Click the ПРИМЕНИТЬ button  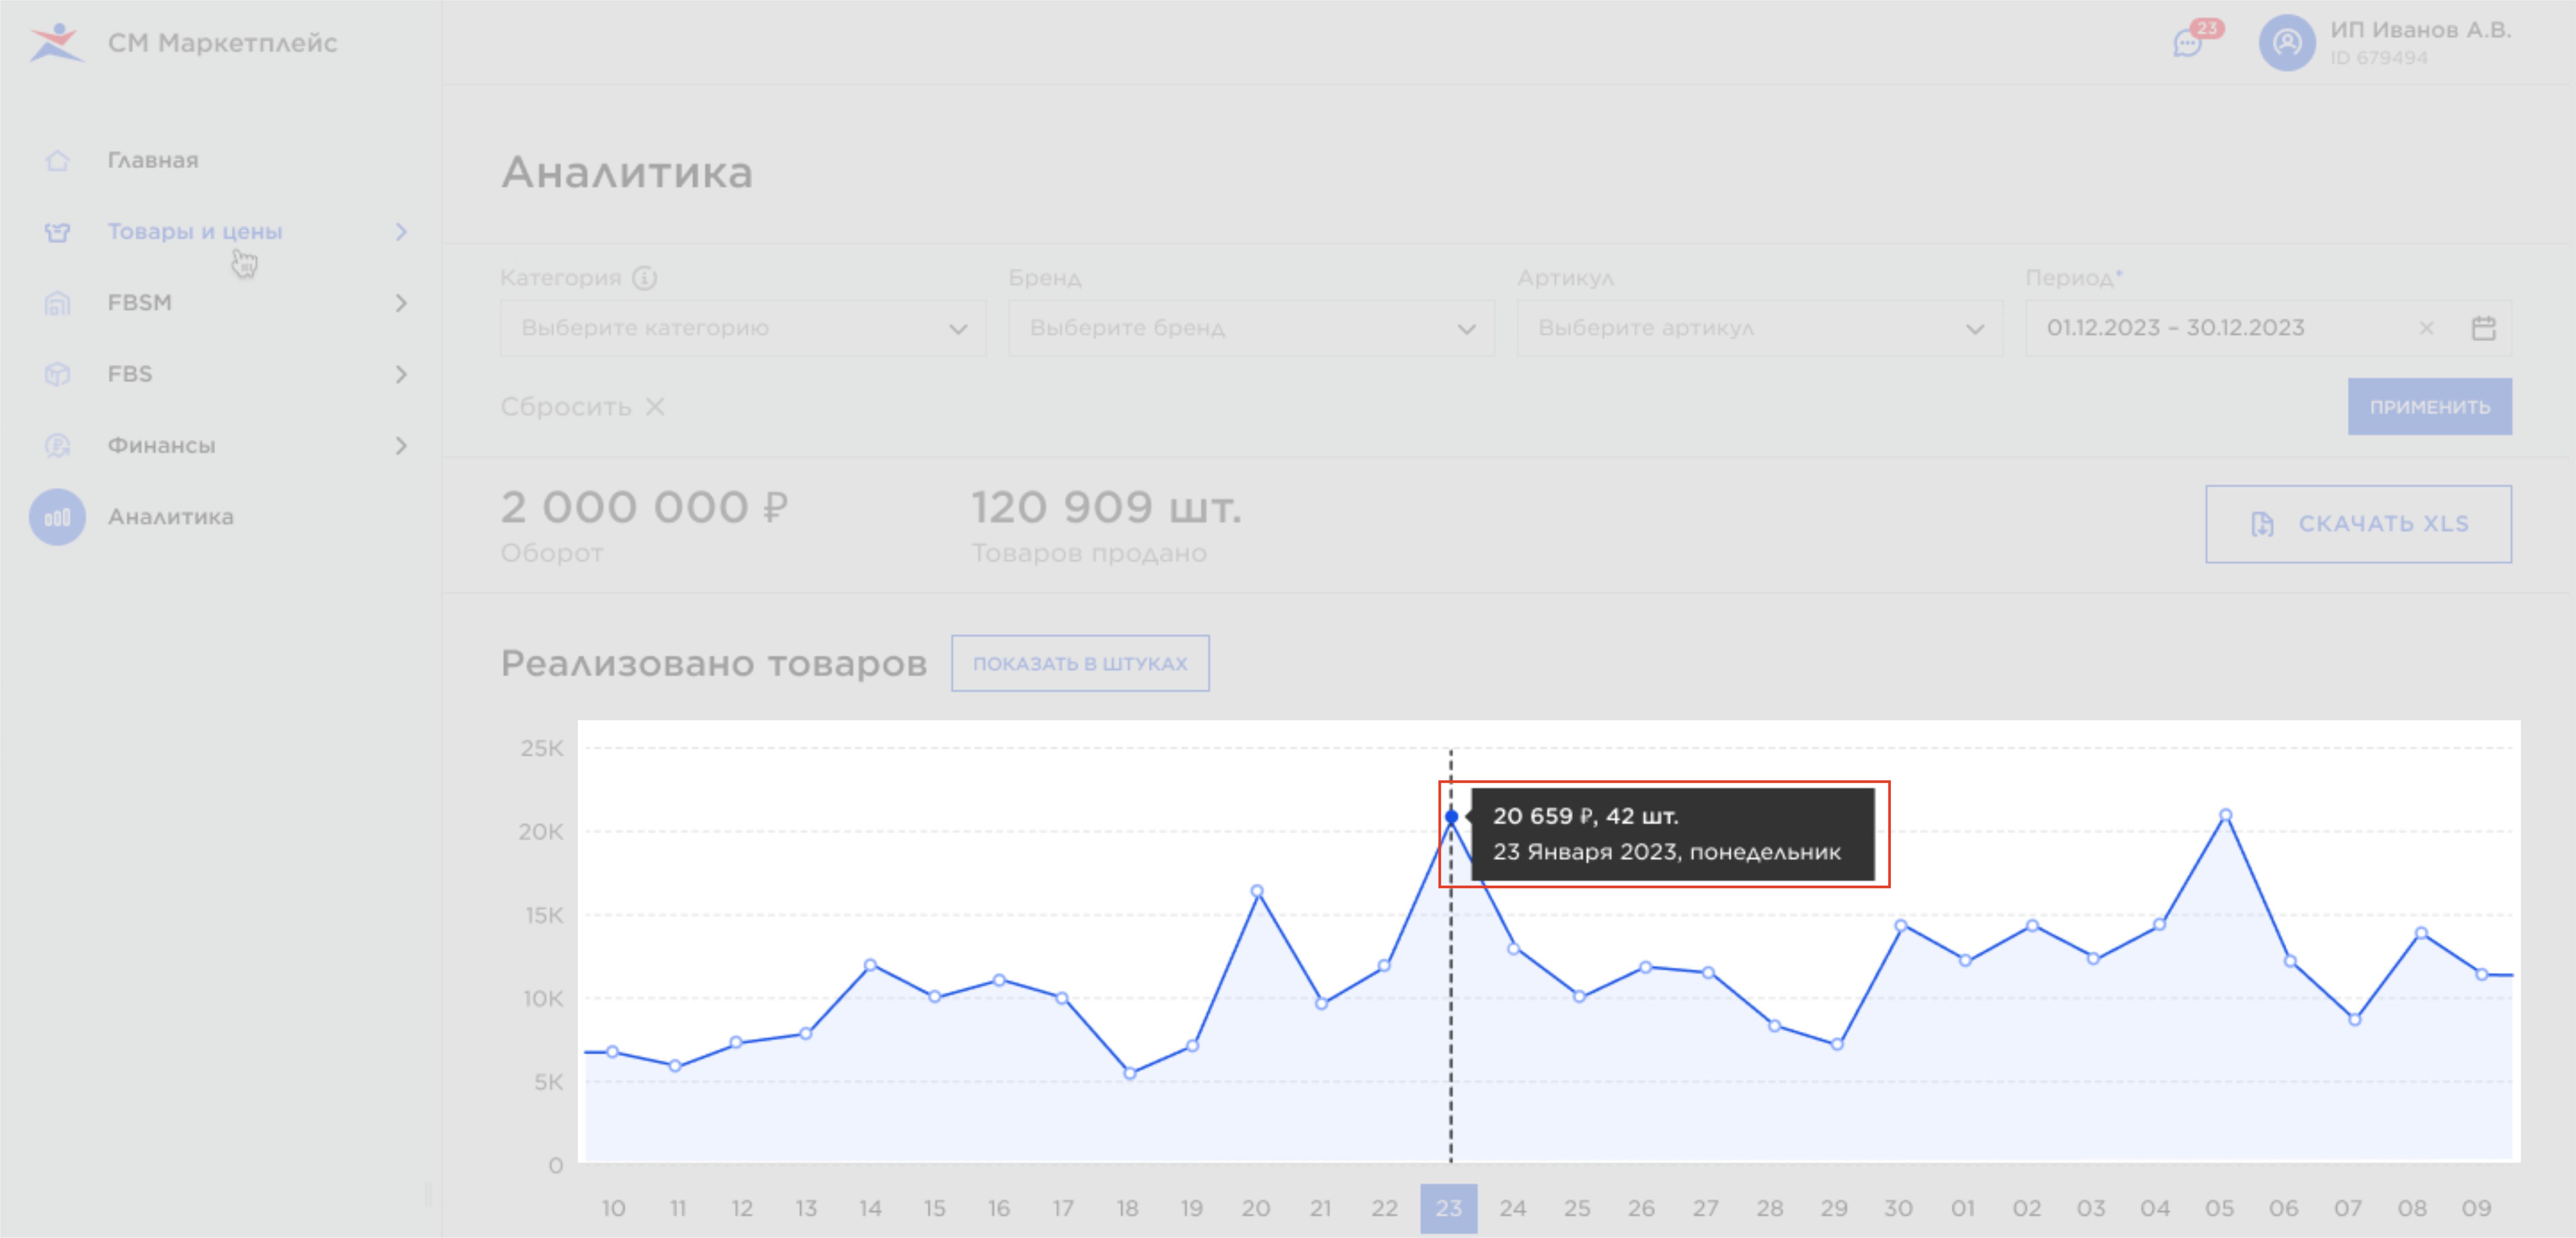click(2429, 407)
